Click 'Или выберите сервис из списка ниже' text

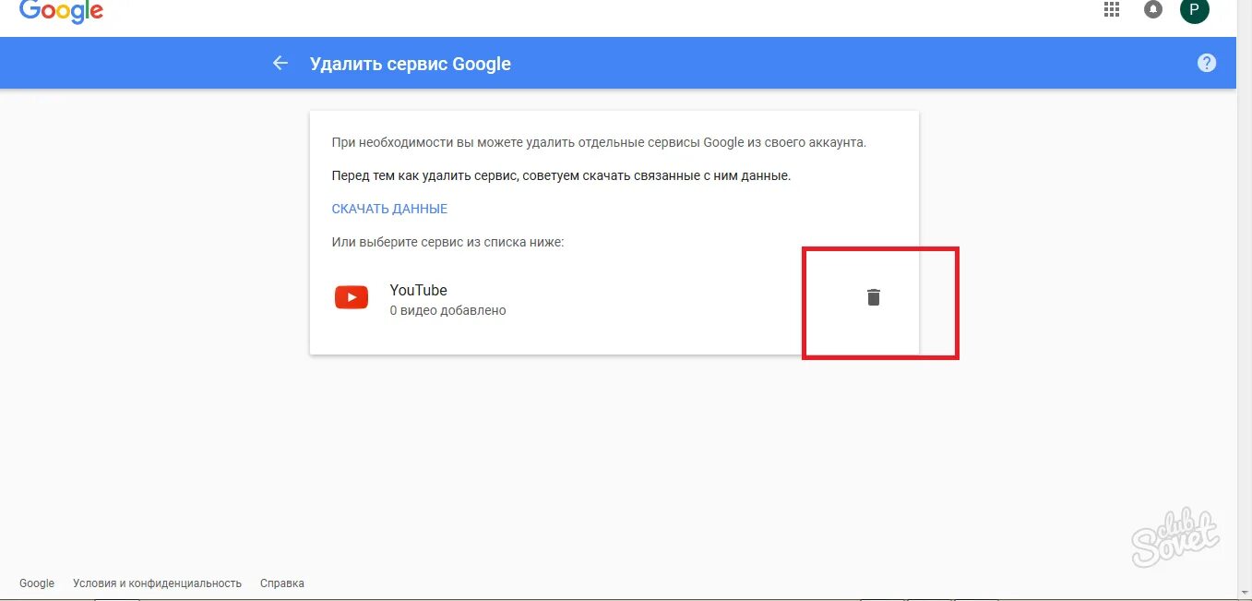448,242
